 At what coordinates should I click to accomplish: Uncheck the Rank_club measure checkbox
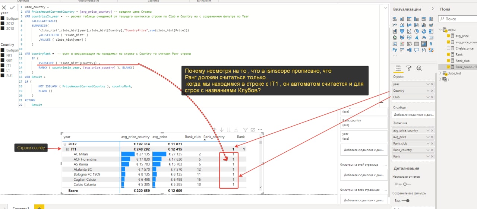[x=448, y=60]
